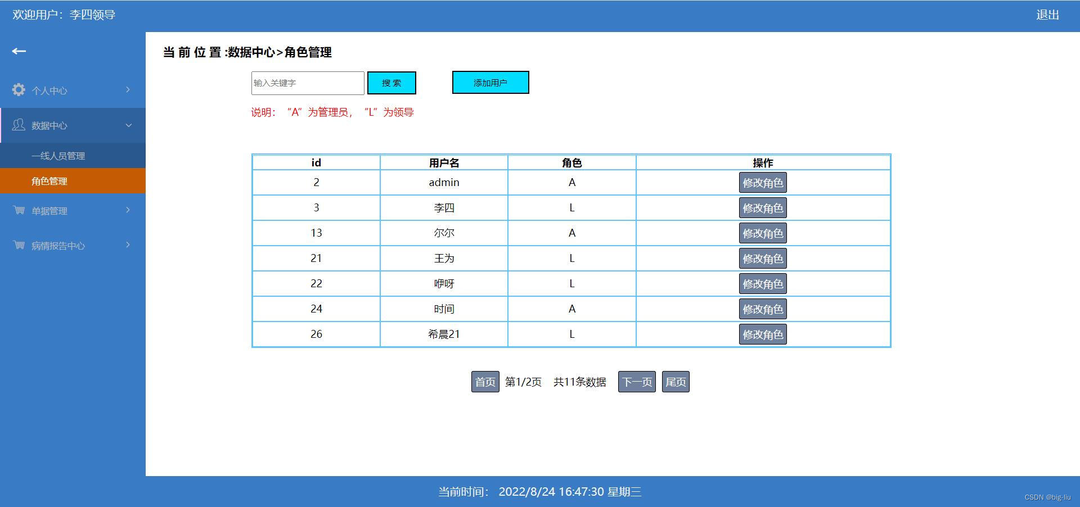Image resolution: width=1080 pixels, height=507 pixels.
Task: Click the gear icon beside 个人中心
Action: [x=19, y=90]
